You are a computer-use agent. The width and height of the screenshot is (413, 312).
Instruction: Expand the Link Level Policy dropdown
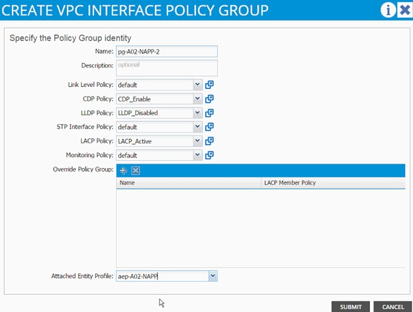(x=197, y=85)
